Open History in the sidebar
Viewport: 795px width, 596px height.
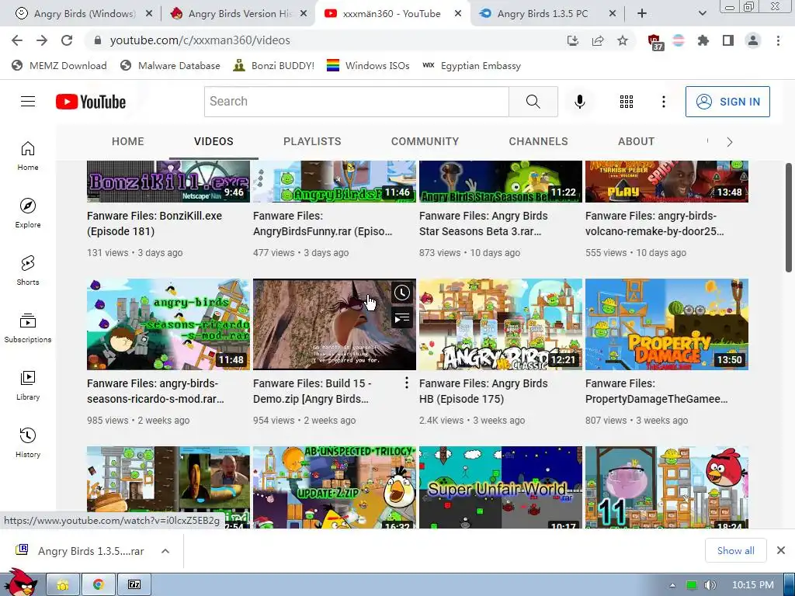28,442
